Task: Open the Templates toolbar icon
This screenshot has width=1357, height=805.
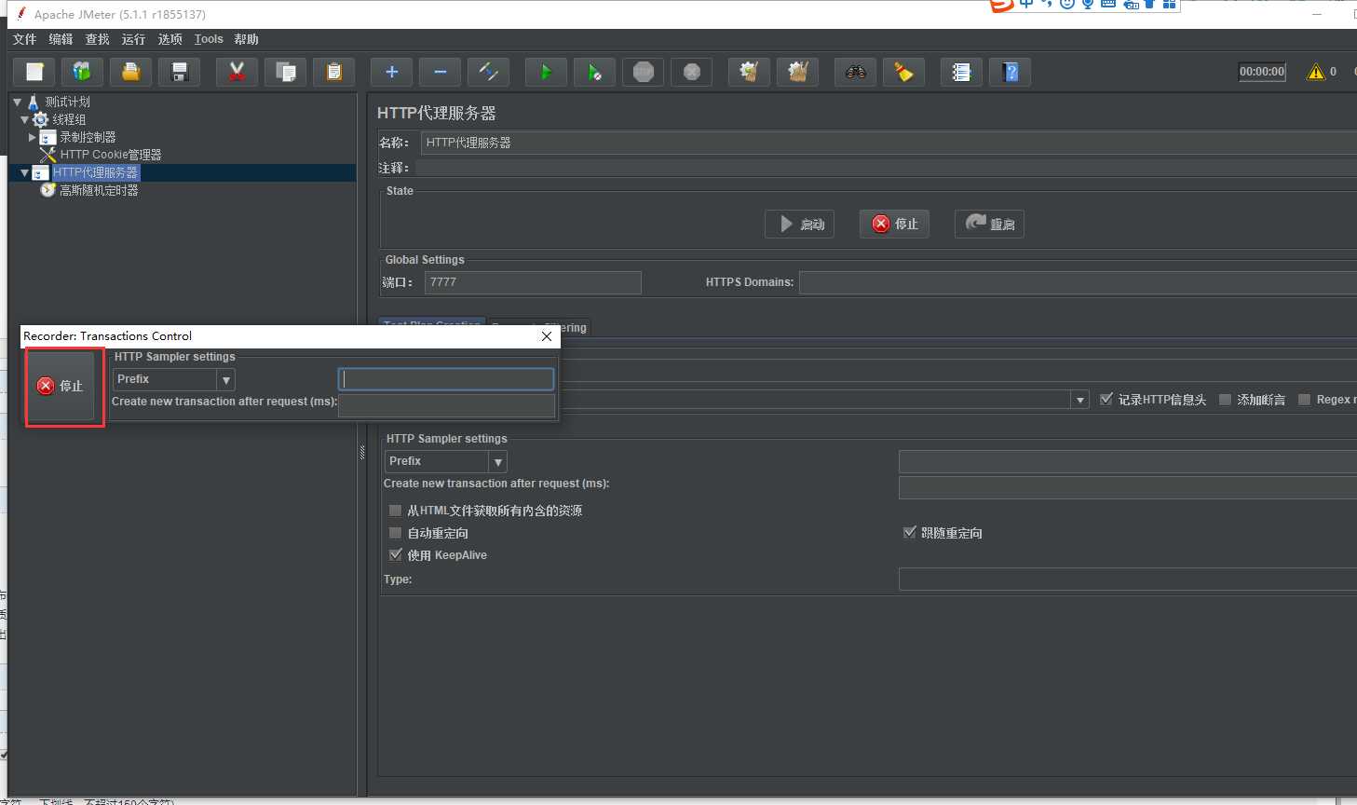Action: 82,72
